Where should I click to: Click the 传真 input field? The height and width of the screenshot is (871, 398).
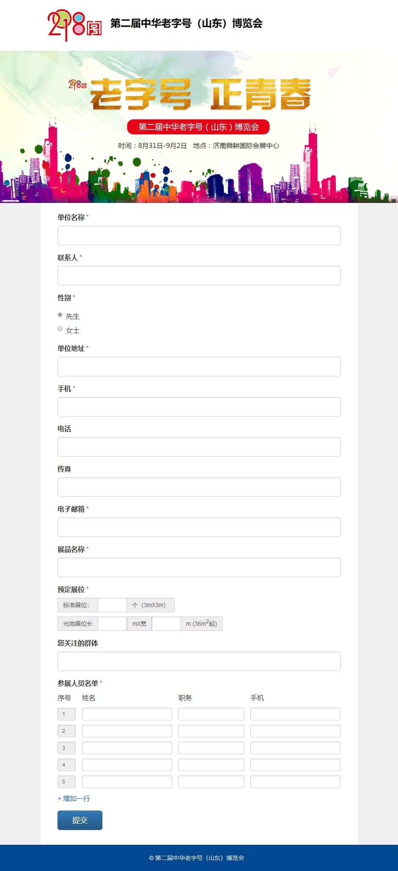click(199, 487)
